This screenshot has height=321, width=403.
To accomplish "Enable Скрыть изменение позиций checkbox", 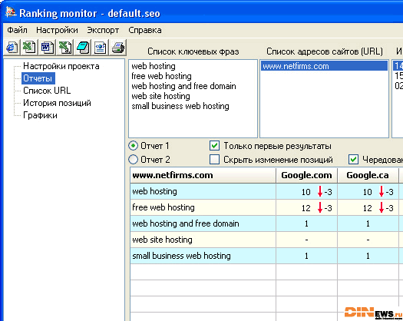I will coord(214,159).
